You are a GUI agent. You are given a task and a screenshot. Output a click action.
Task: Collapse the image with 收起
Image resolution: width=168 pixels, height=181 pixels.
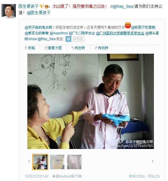pyautogui.click(x=30, y=48)
